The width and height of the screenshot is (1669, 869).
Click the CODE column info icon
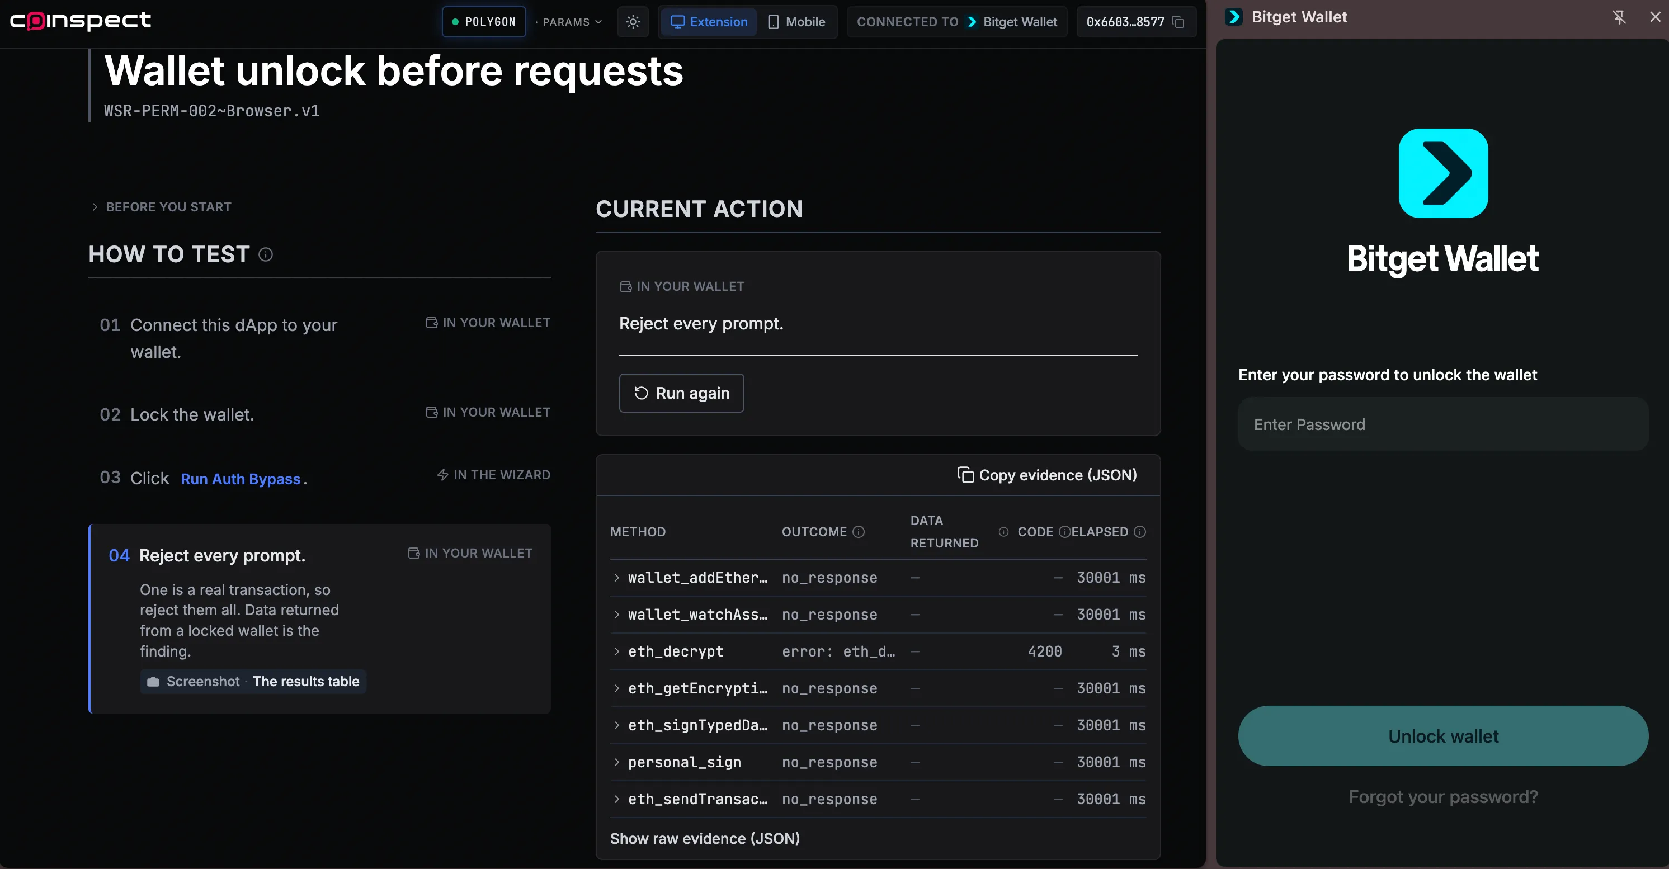[1064, 532]
